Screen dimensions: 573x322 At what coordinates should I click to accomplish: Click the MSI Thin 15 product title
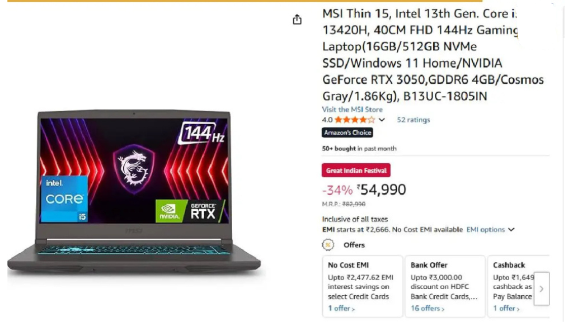pyautogui.click(x=433, y=55)
